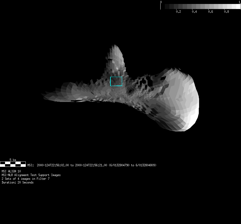Click the checkered 5 km scale bar

point(13,164)
